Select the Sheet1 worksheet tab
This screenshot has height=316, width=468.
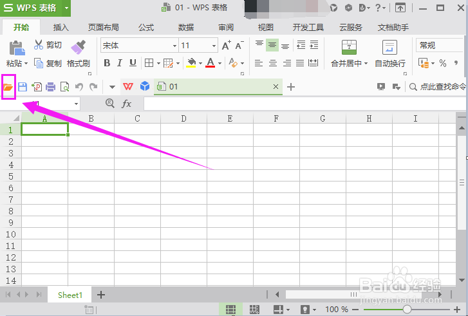point(70,295)
